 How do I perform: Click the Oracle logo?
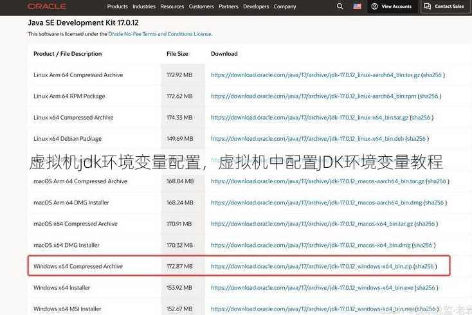[x=47, y=6]
